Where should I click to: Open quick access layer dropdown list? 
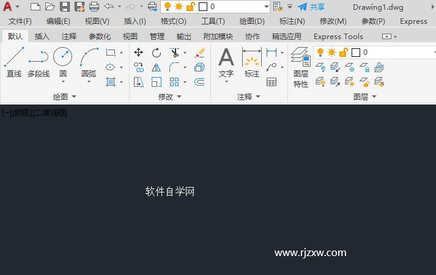[266, 7]
